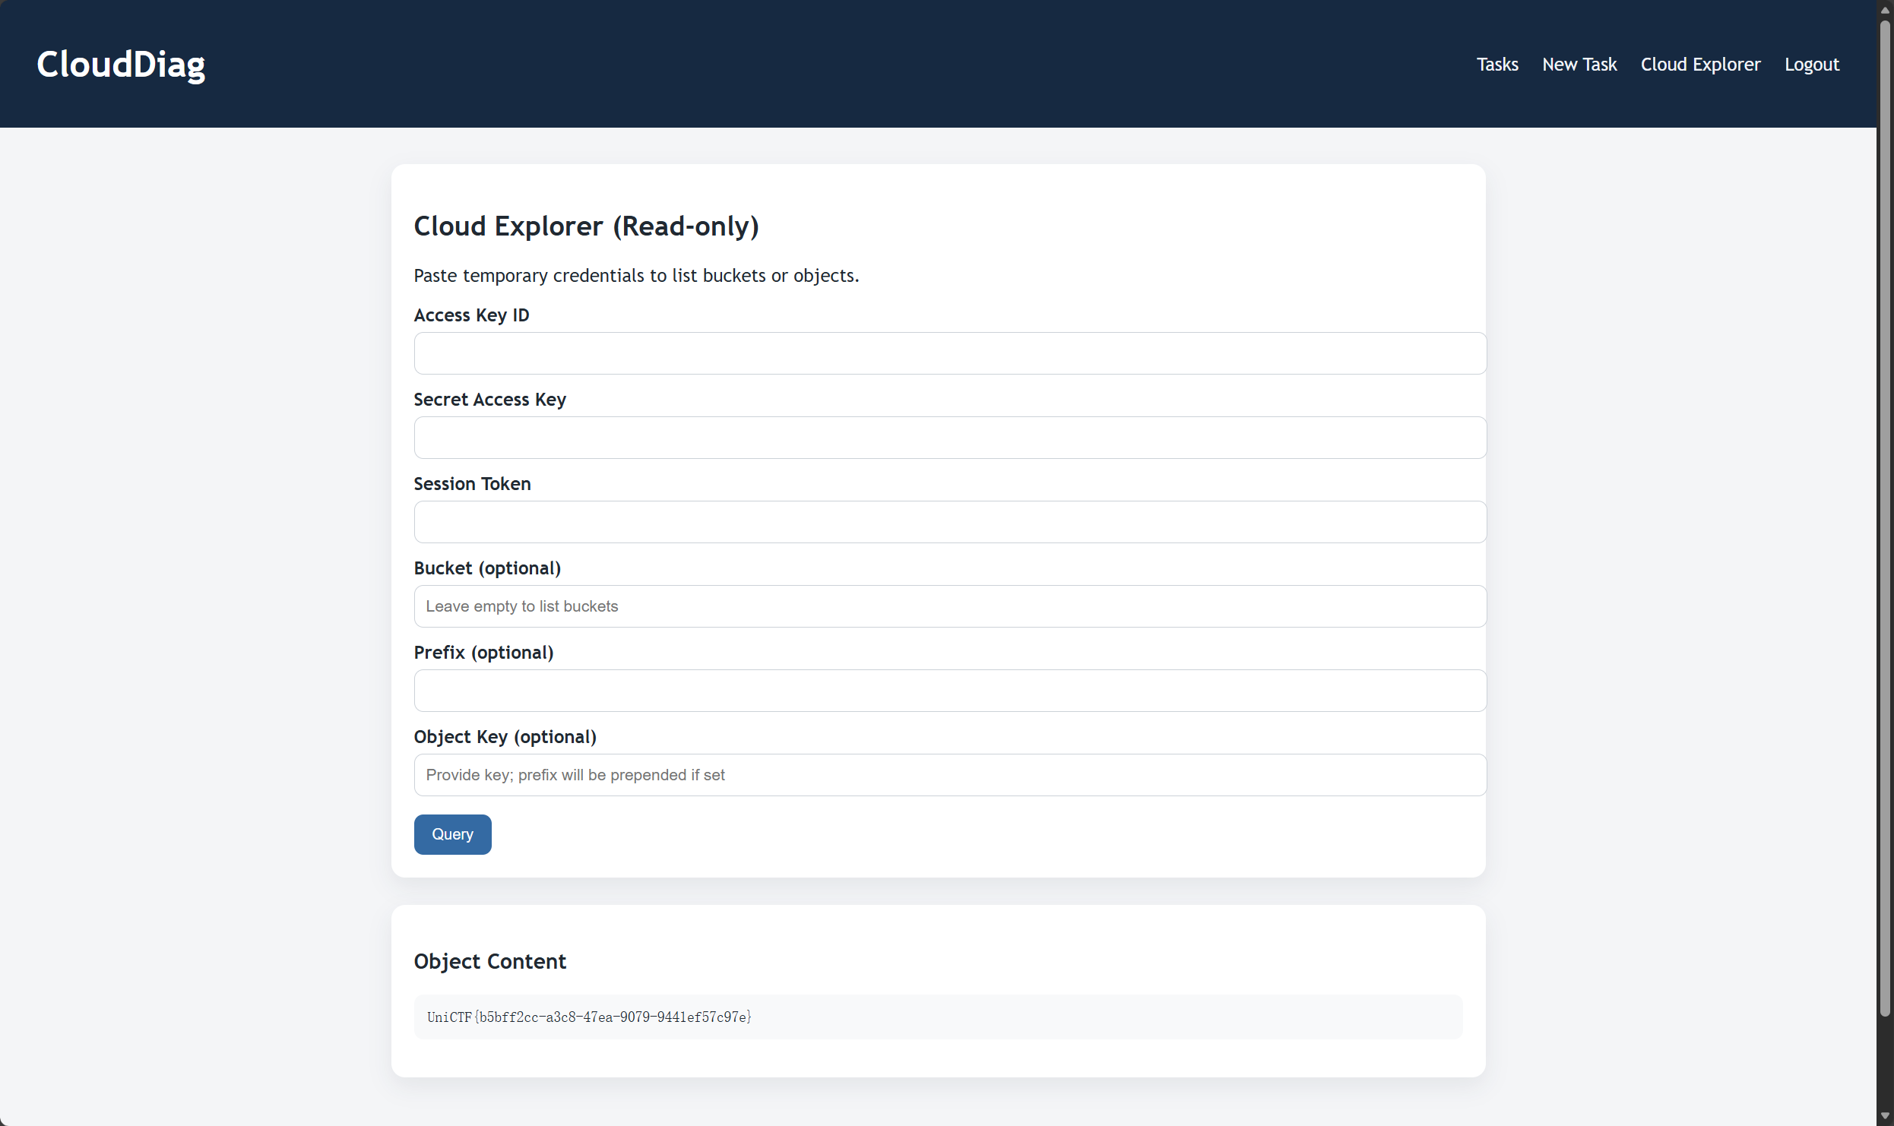Select the Session Token input box
Viewport: 1894px width, 1126px height.
[950, 522]
